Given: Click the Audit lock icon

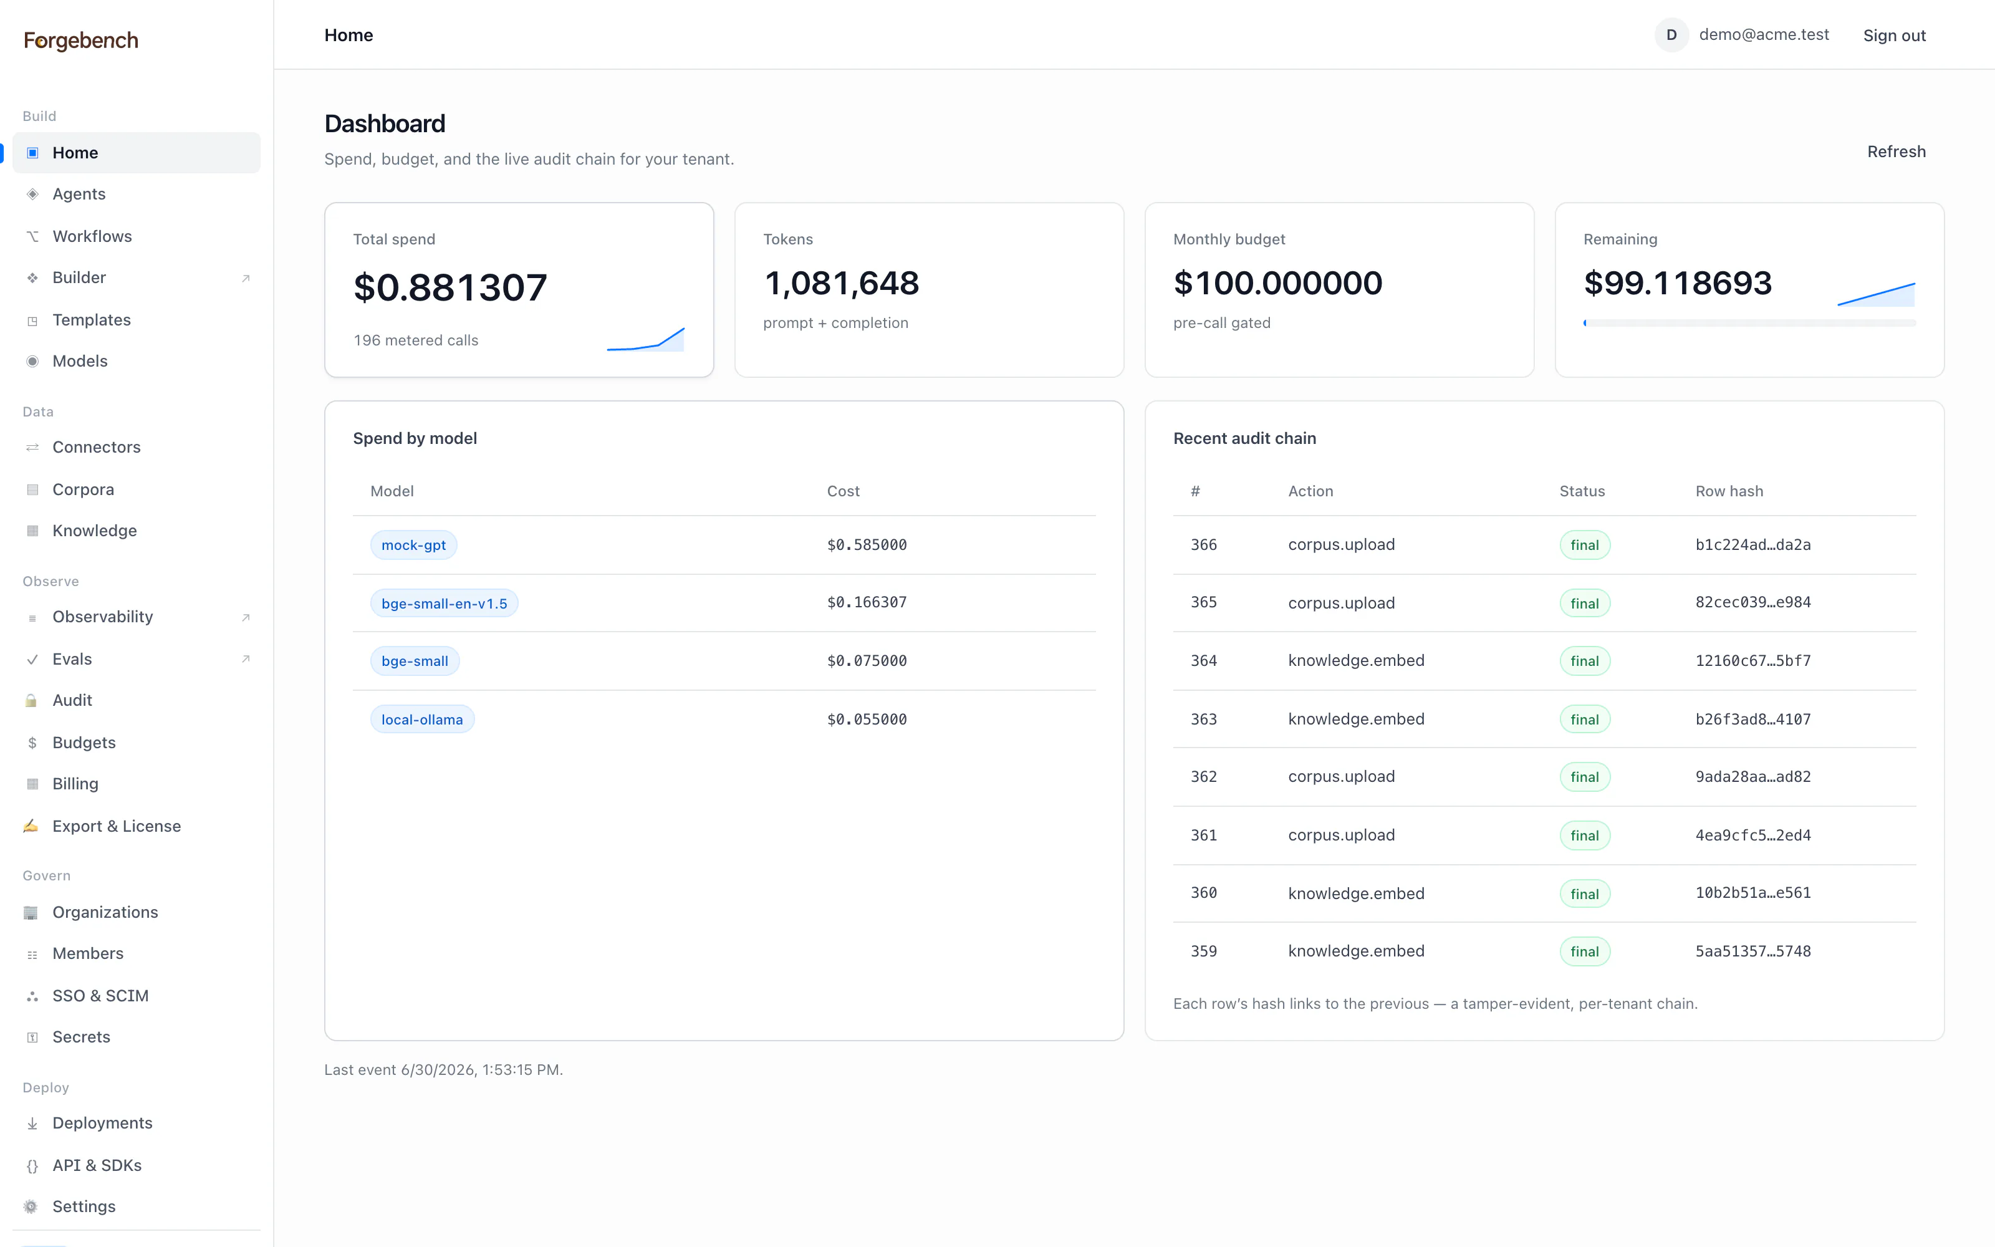Looking at the screenshot, I should coord(31,700).
